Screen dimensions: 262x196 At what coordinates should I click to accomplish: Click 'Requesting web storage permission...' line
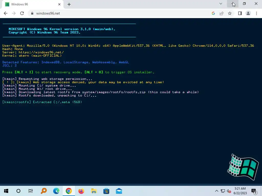pos(47,79)
